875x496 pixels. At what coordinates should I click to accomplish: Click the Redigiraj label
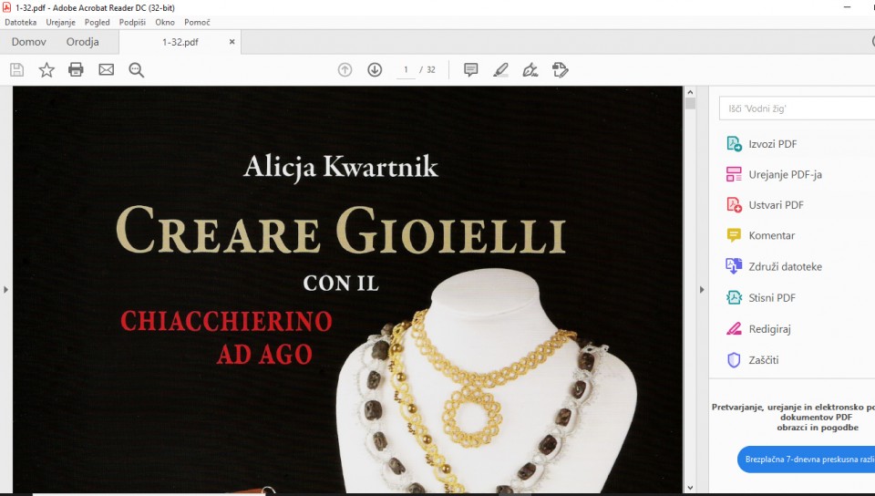[x=769, y=329]
